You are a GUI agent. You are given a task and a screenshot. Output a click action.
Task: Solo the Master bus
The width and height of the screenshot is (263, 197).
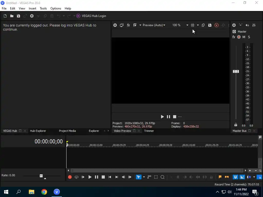[x=249, y=37]
